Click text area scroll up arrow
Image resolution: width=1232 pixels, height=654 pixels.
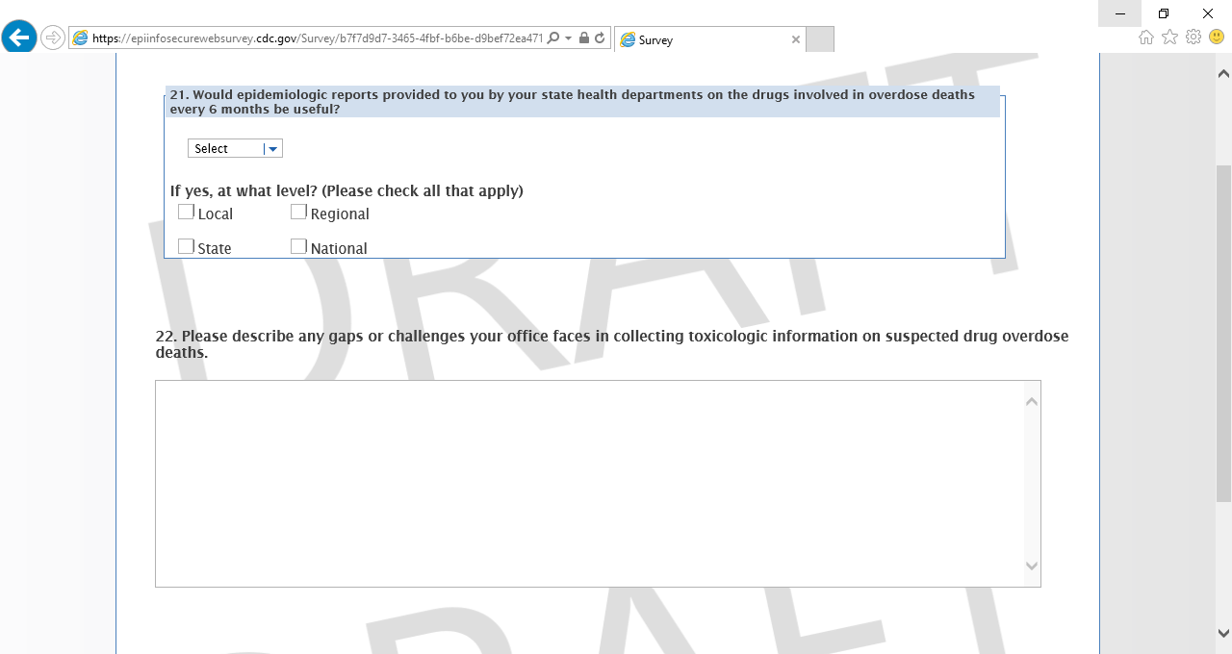1032,401
